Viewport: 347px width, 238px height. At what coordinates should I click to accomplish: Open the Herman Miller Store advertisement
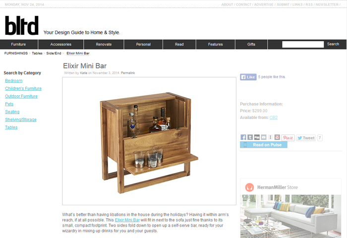click(290, 208)
